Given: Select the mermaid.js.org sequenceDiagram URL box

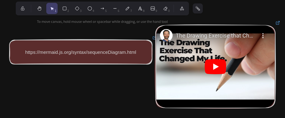Looking at the screenshot, I should (81, 52).
